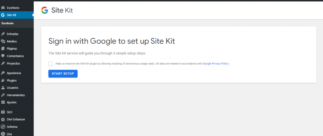Click the Divi circled D icon
This screenshot has width=323, height=136.
coord(3,134)
